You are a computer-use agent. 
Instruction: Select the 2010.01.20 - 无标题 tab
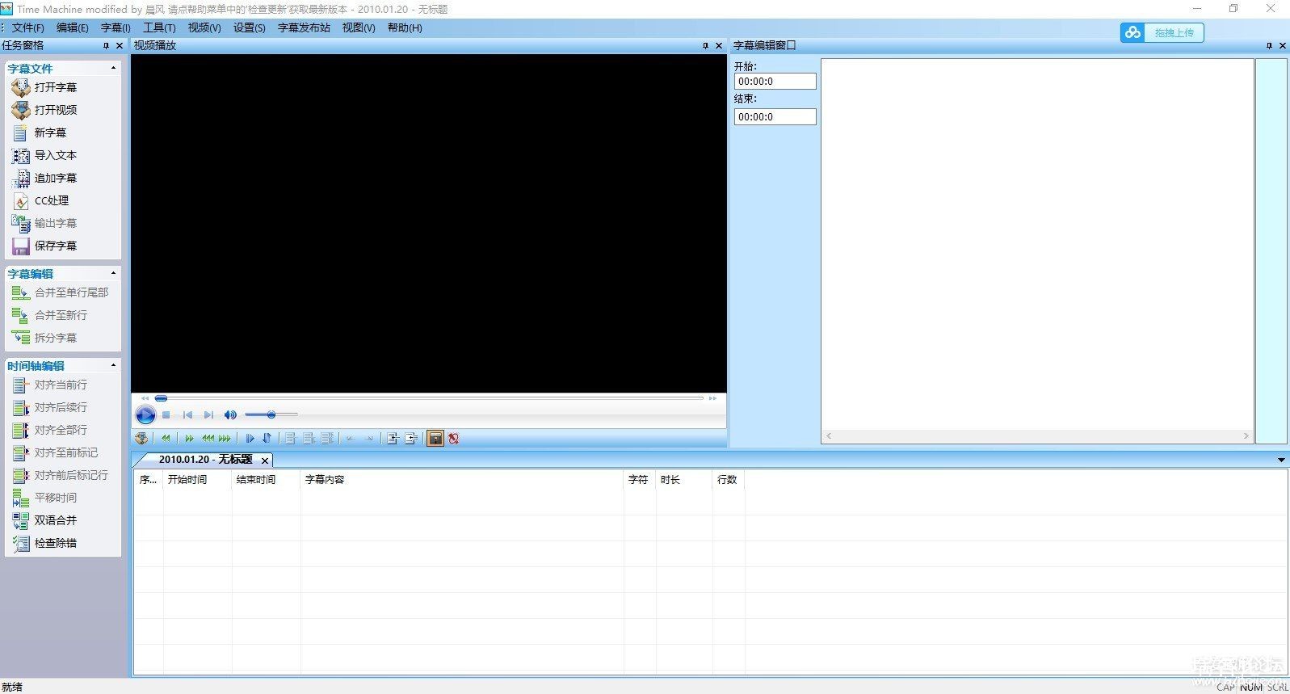tap(205, 460)
